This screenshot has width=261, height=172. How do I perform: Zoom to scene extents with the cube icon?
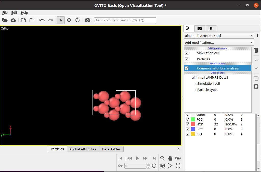click(162, 166)
